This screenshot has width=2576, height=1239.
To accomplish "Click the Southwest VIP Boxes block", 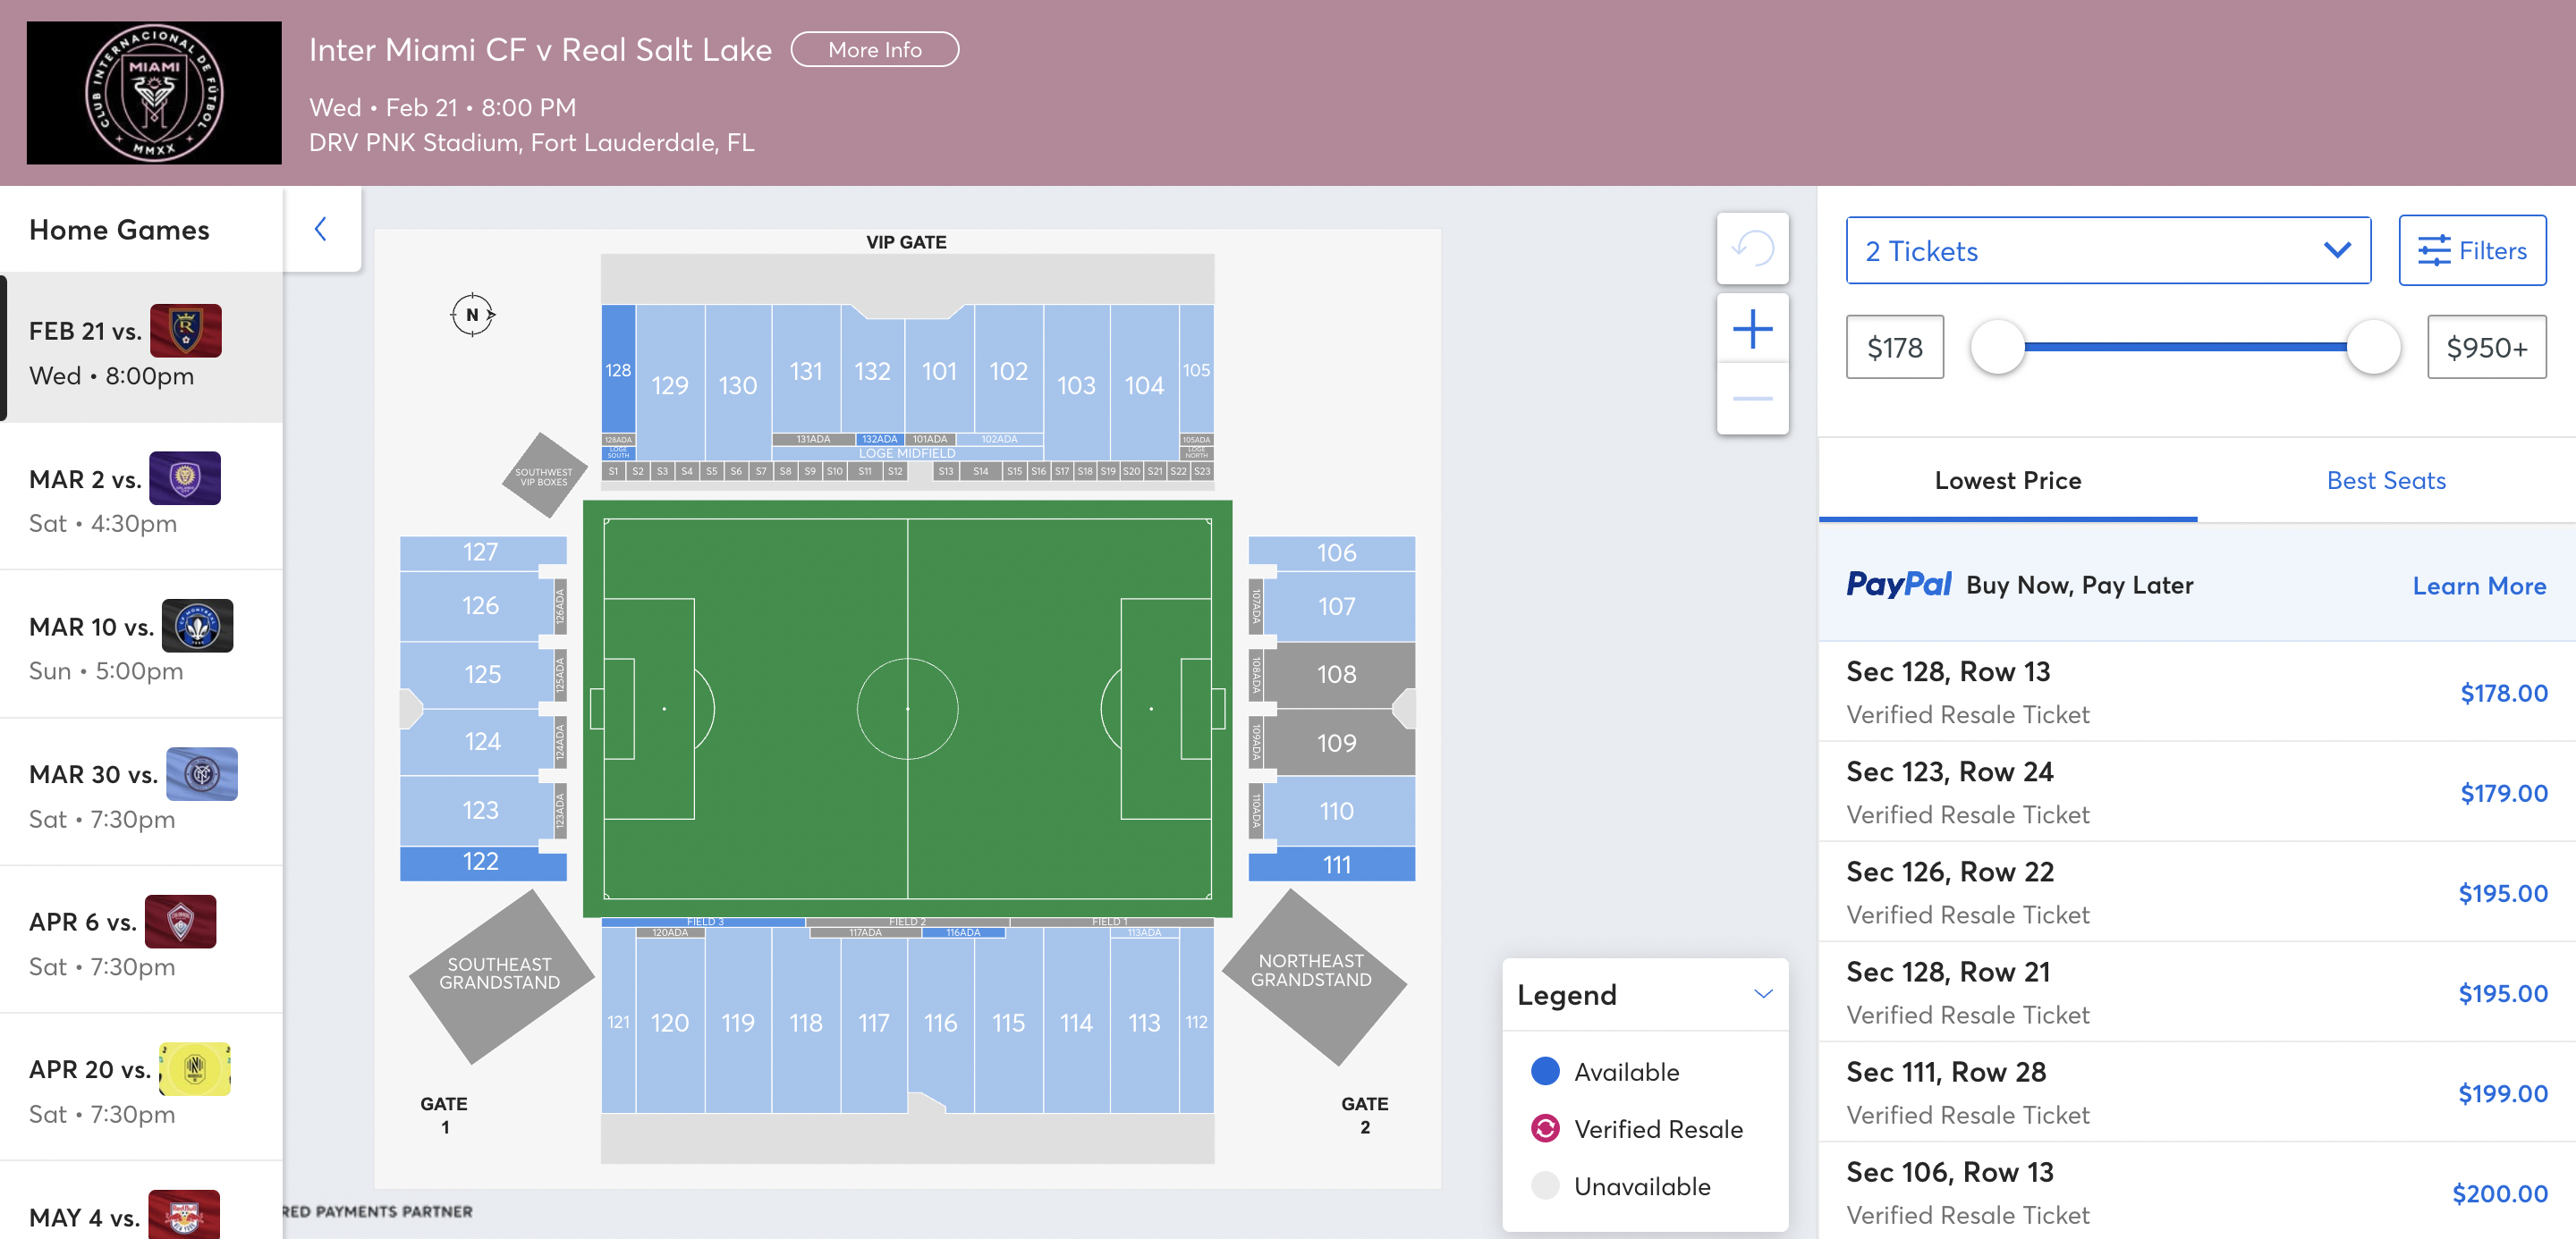I will pyautogui.click(x=544, y=476).
